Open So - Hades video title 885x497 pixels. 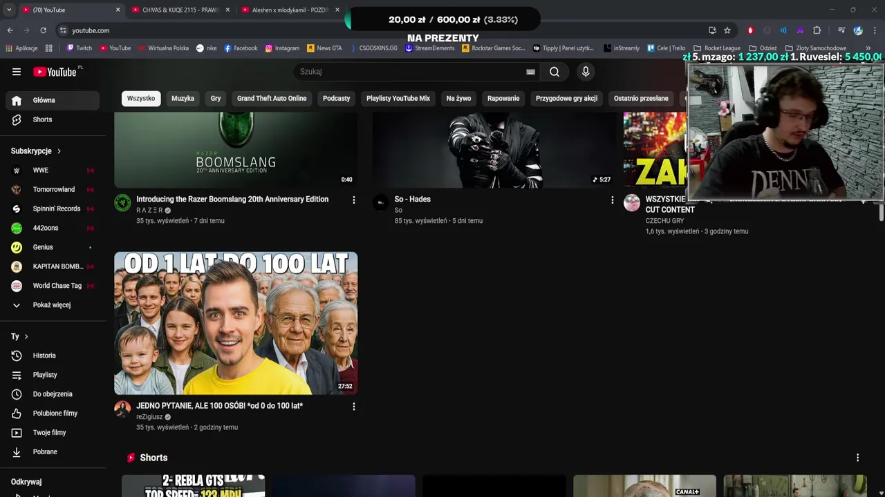click(413, 199)
